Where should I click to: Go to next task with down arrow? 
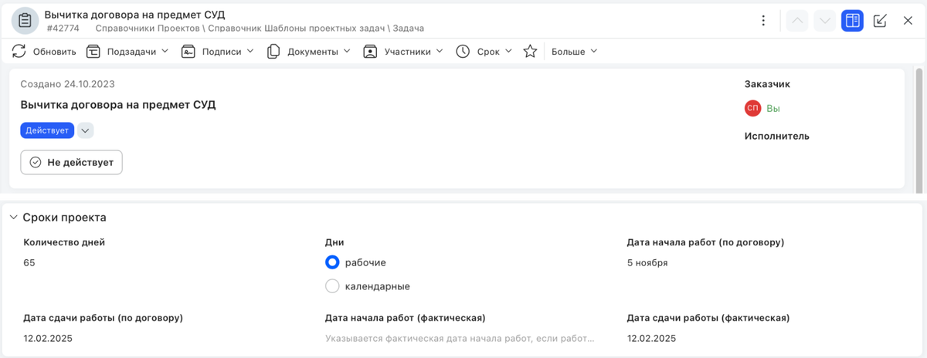tap(825, 21)
